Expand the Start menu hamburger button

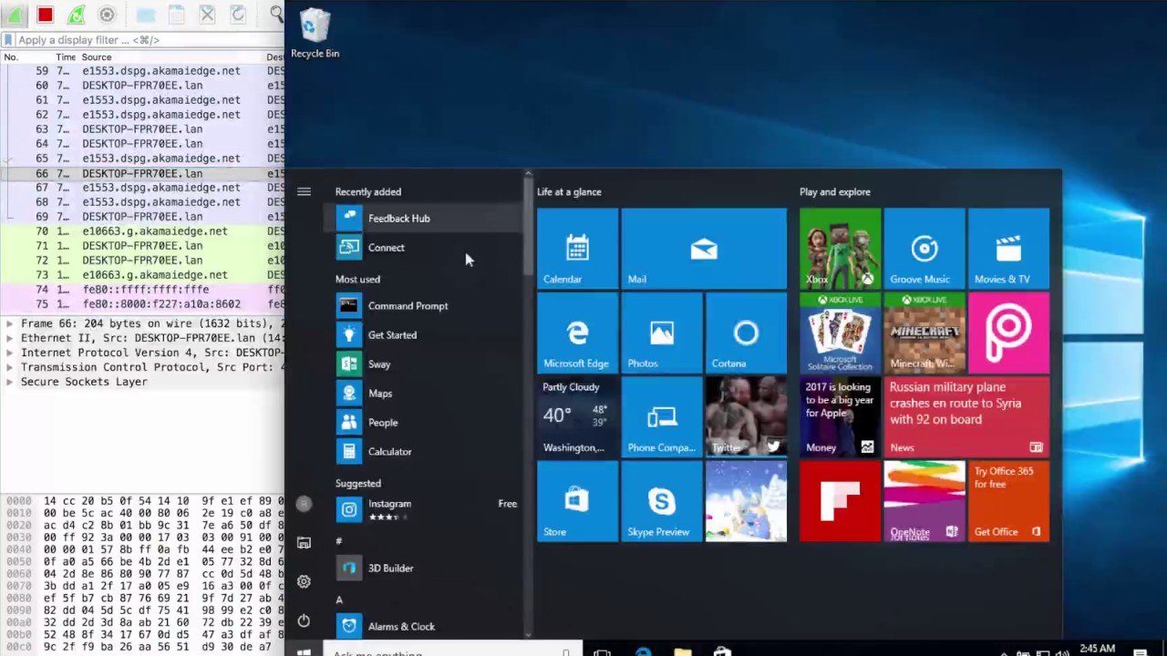[304, 191]
